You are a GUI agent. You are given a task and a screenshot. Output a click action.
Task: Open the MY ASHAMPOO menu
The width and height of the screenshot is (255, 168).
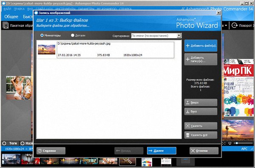point(107,9)
